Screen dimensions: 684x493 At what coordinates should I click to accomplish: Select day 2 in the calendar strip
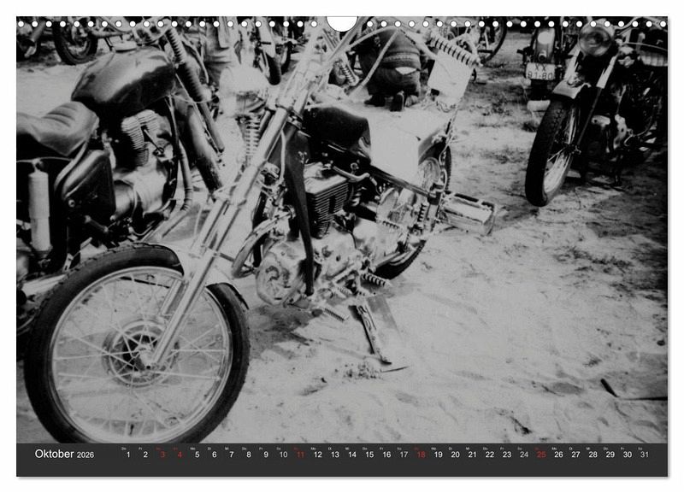pos(145,455)
